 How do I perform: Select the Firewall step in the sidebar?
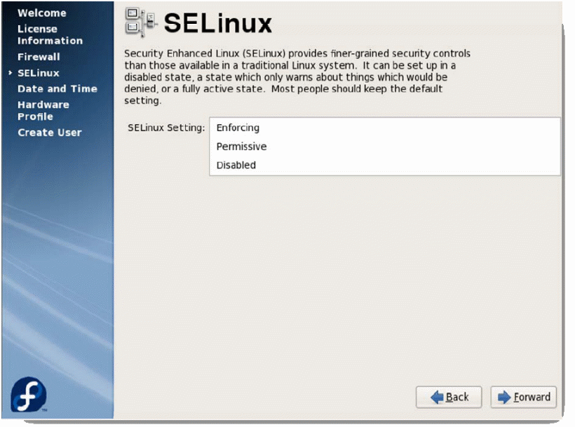[39, 57]
